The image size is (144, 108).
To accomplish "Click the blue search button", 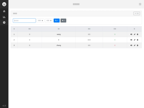I will coord(57,21).
